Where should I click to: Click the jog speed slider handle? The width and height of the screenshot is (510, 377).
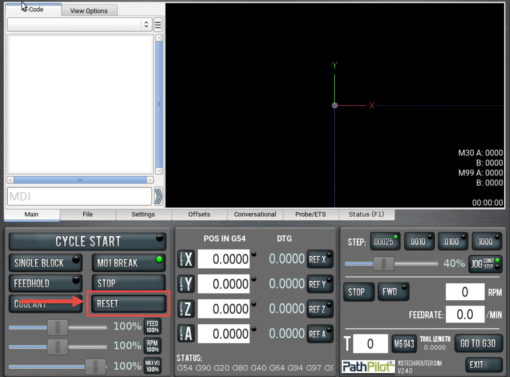[384, 264]
